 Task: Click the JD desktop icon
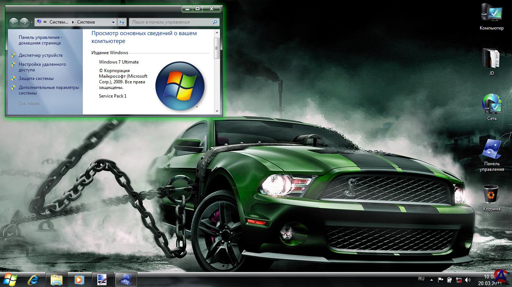tap(491, 60)
